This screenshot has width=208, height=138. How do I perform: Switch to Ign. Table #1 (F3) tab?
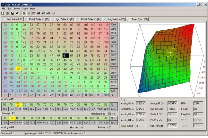(x=63, y=19)
